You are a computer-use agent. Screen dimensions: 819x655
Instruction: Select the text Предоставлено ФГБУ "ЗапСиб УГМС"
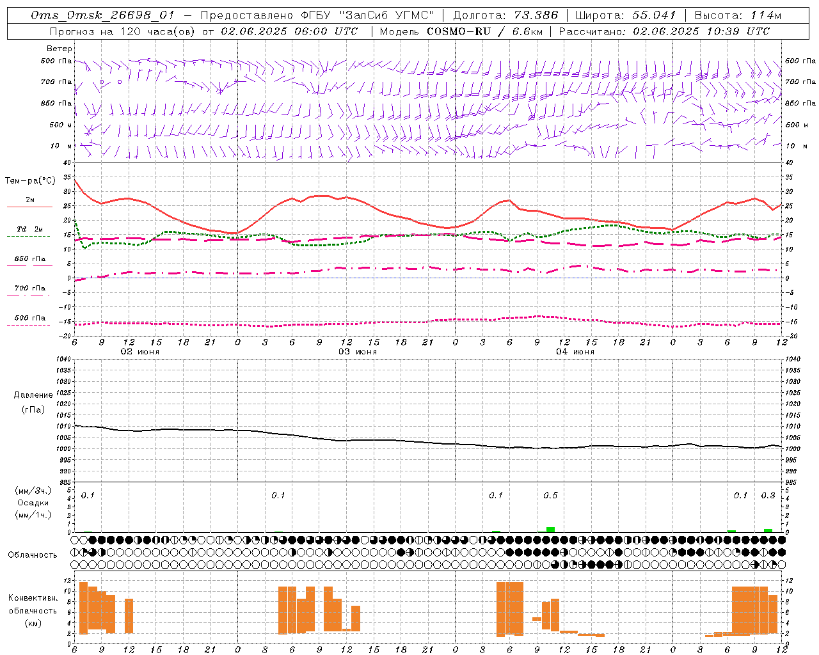click(x=318, y=16)
